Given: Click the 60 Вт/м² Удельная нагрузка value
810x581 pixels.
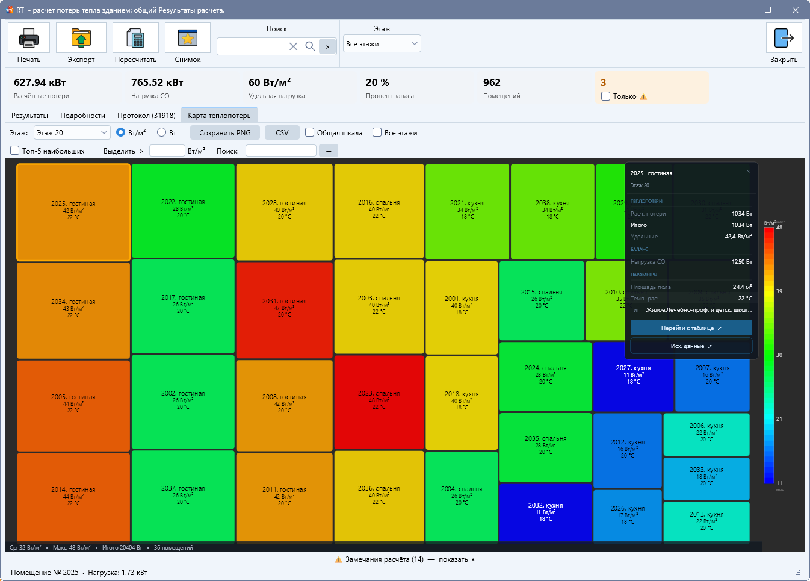Looking at the screenshot, I should 270,82.
